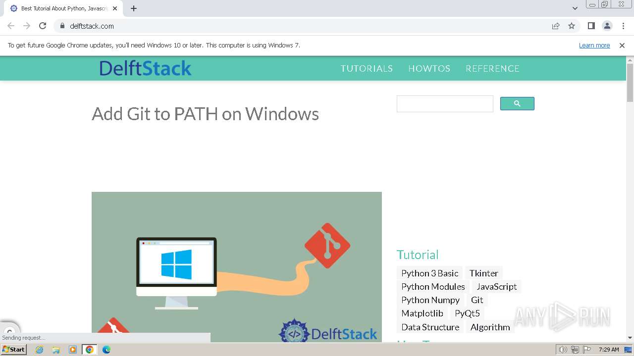Expand the tab search chevron

[575, 8]
